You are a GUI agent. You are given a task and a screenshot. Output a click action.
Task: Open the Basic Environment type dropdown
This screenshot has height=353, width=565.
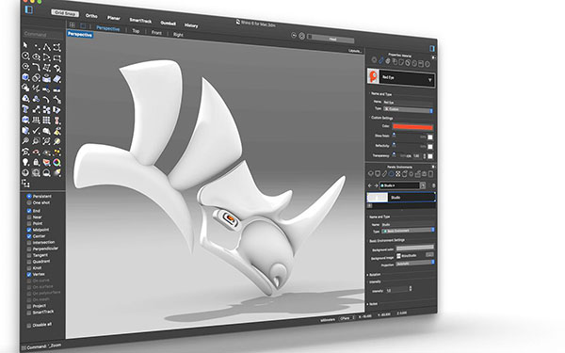(408, 231)
